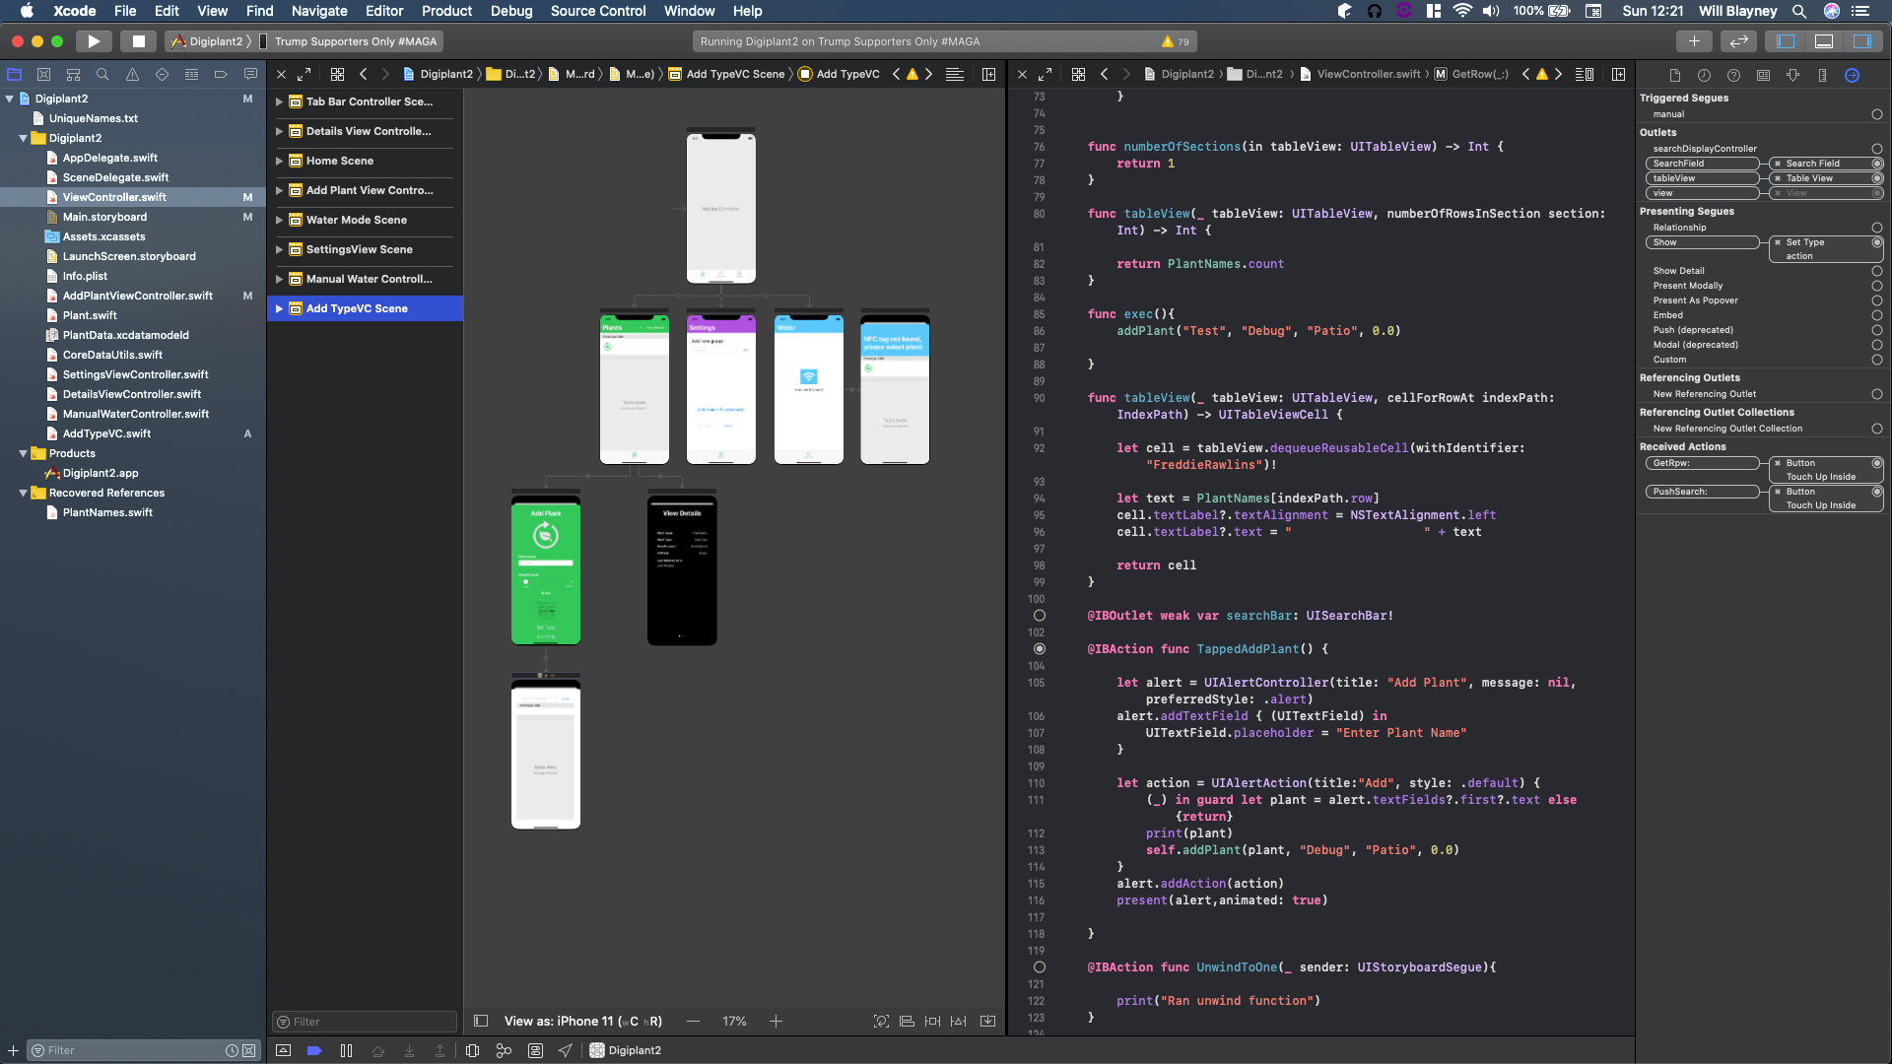Click the code review arrows button
1892x1064 pixels.
click(1738, 41)
